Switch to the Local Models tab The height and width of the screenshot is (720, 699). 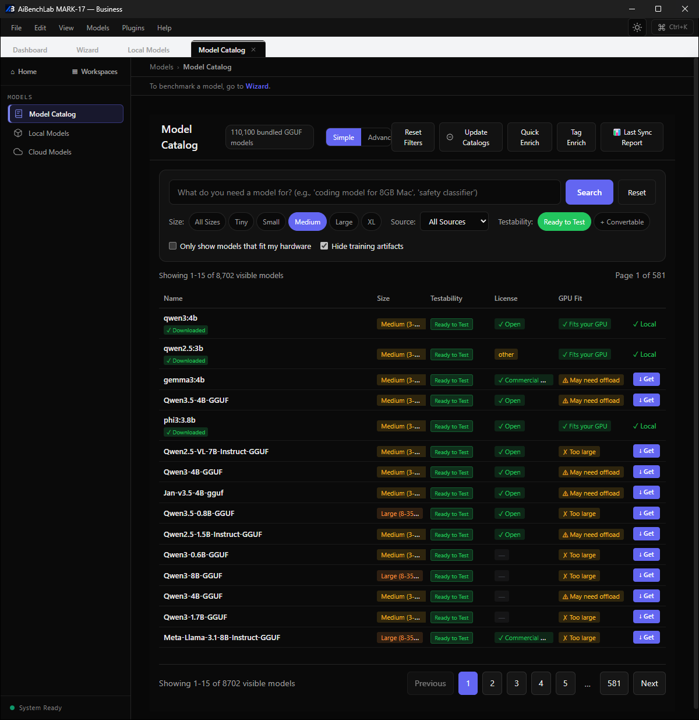pos(149,50)
